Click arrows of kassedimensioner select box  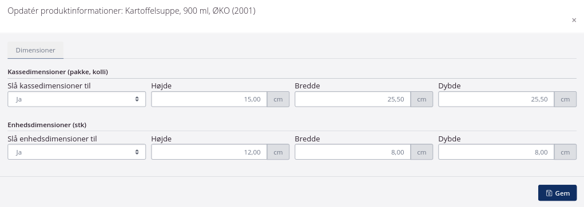coord(137,99)
